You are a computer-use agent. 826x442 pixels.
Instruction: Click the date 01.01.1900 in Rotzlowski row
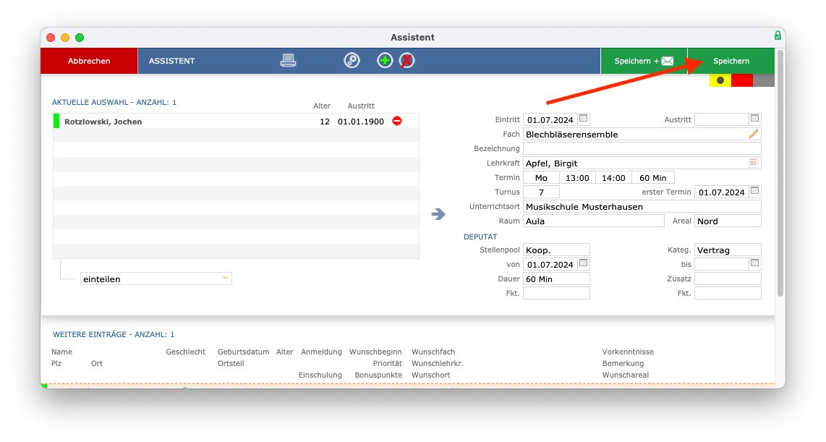[361, 121]
